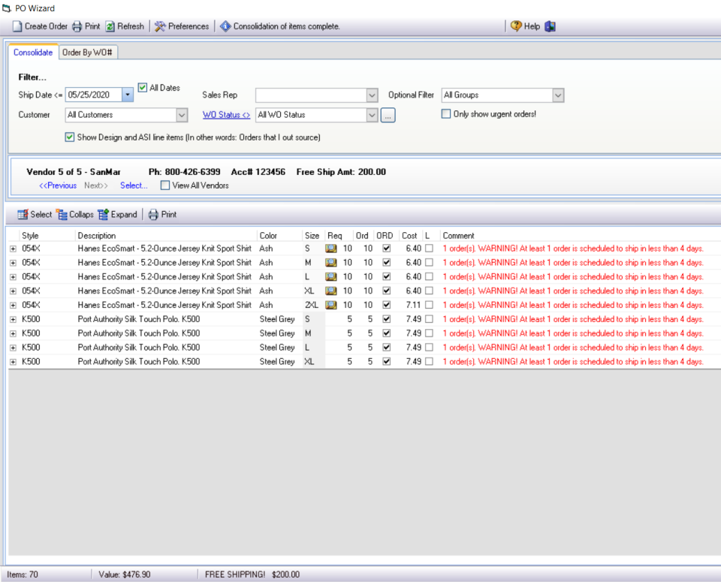The height and width of the screenshot is (582, 721).
Task: Switch to the Order By WO# tab
Action: pos(88,53)
